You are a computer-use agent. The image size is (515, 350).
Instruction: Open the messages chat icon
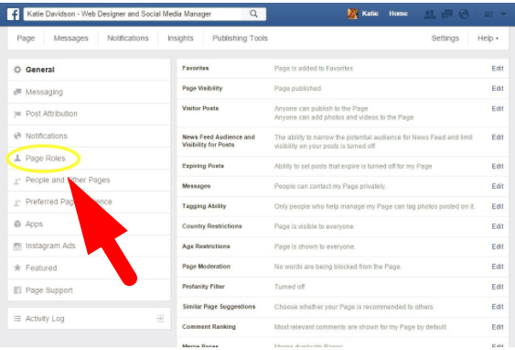tap(446, 14)
